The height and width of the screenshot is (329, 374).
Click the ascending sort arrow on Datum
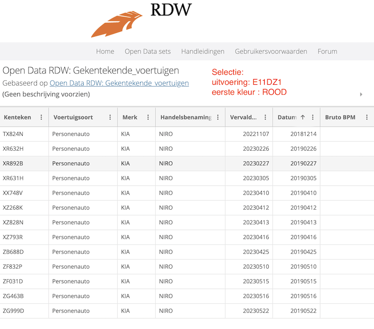tap(302, 117)
